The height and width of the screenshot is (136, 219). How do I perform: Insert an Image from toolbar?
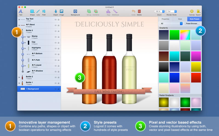(x=61, y=12)
